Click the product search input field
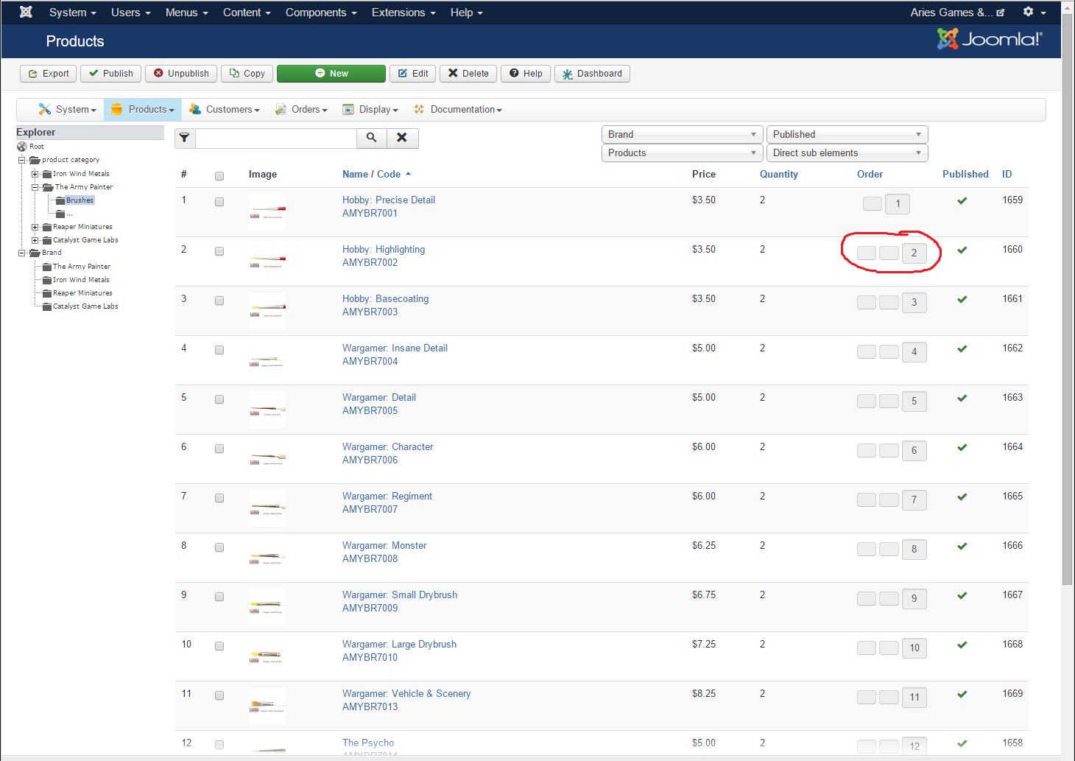The height and width of the screenshot is (761, 1075). point(276,138)
